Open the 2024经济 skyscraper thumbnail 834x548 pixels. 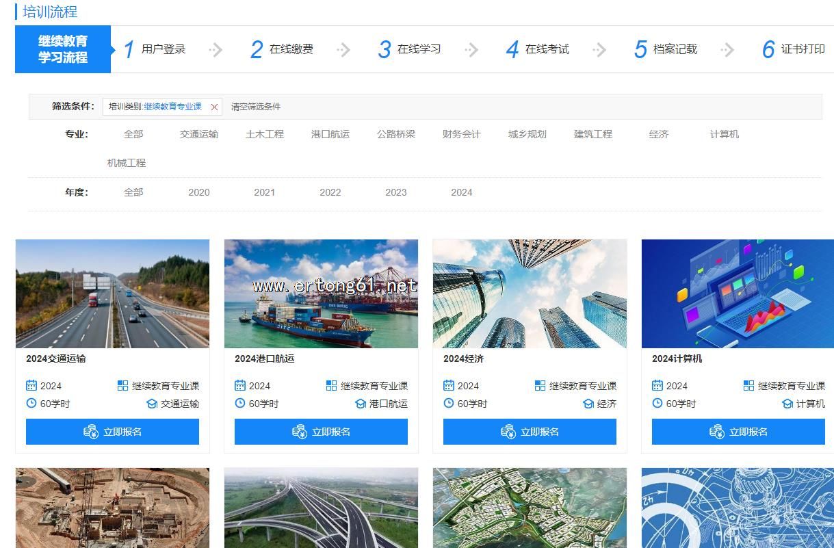(x=530, y=293)
